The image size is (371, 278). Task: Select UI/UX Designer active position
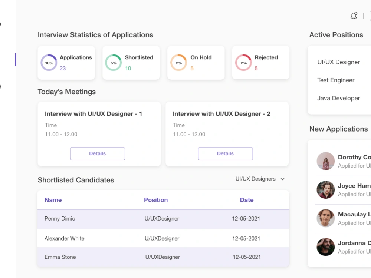click(x=338, y=62)
